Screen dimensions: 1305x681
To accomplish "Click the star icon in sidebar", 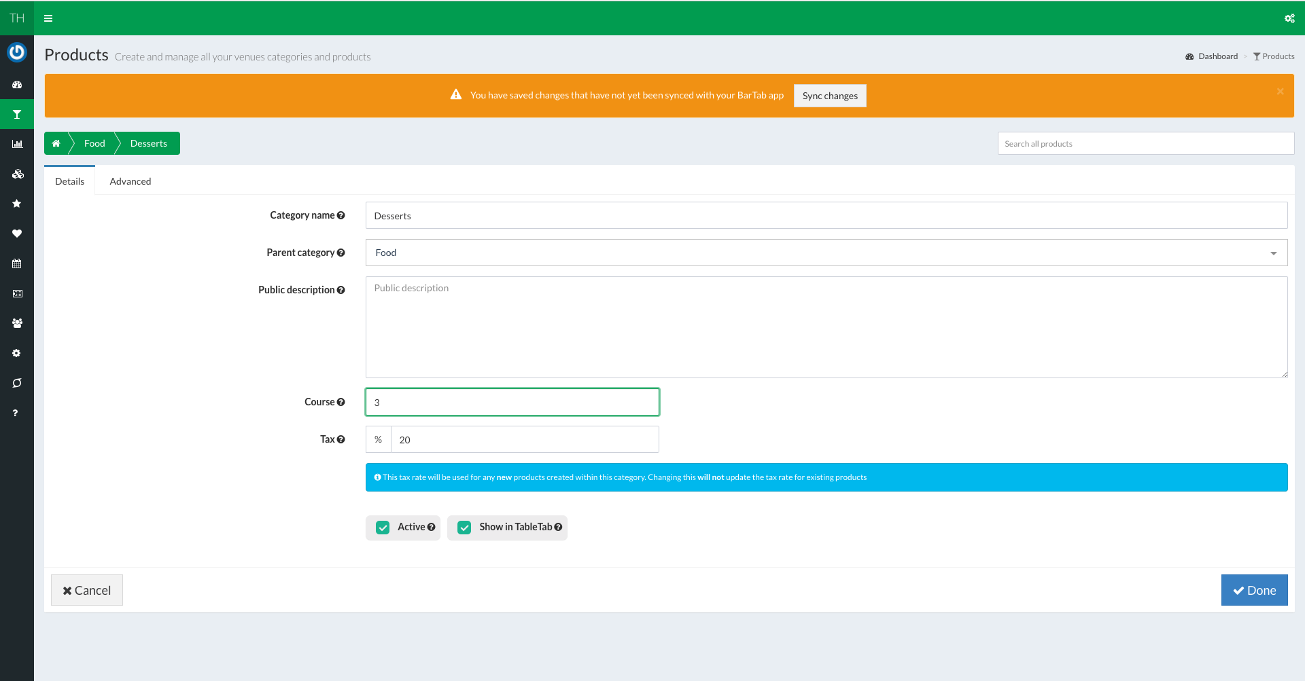I will tap(17, 204).
